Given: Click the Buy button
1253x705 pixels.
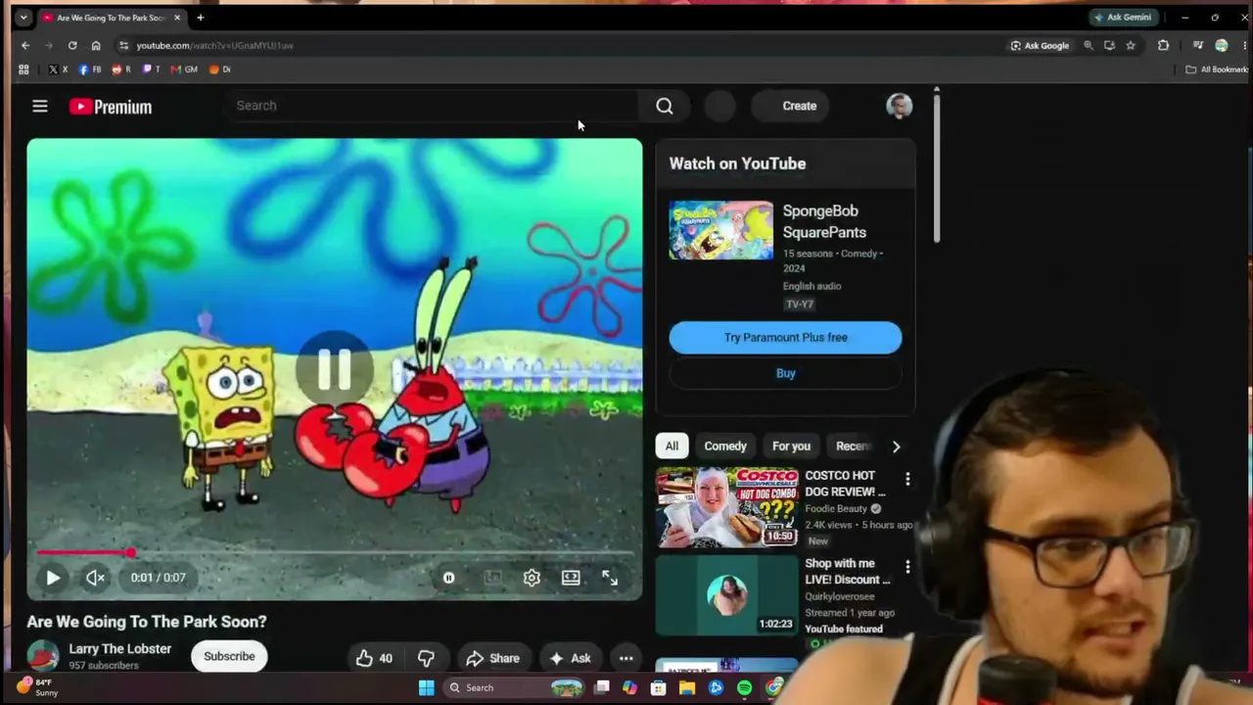Looking at the screenshot, I should 785,373.
